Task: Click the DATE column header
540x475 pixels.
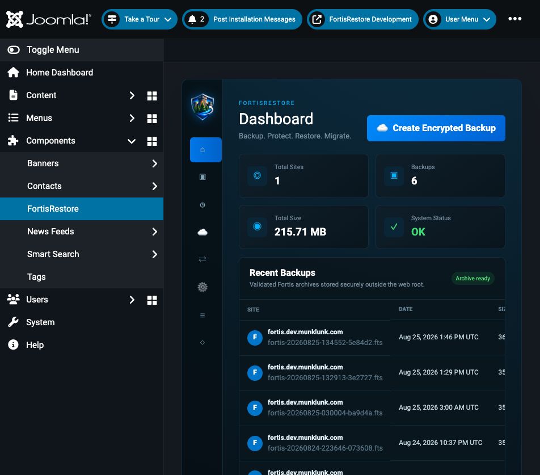Action: point(406,309)
